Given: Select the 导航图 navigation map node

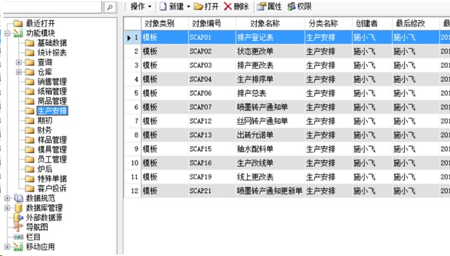Looking at the screenshot, I should coord(37,227).
